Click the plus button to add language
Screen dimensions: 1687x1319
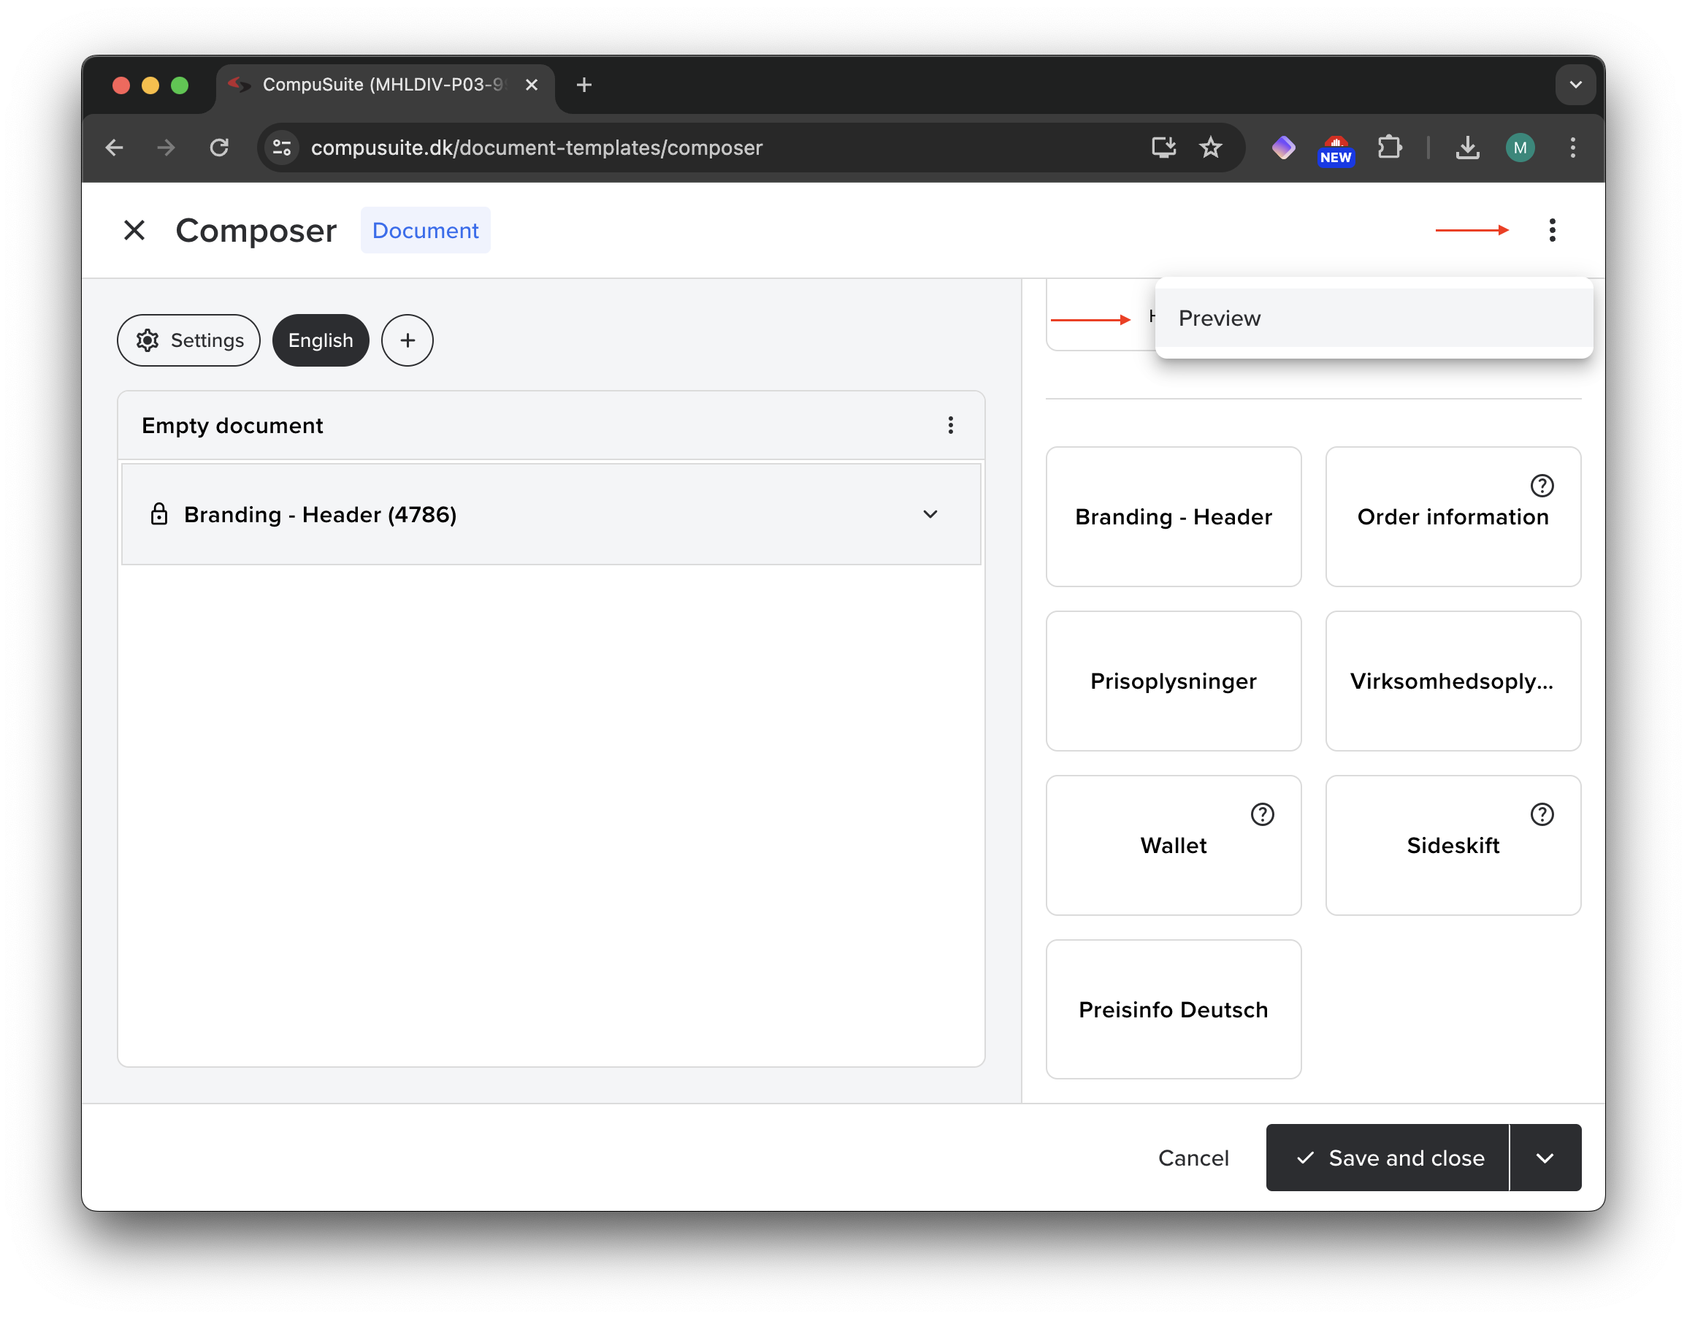tap(407, 340)
